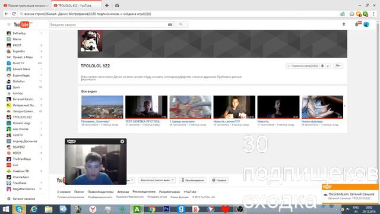This screenshot has width=380, height=214.
Task: Click the tab overview icon beside plus
Action: (117, 5)
